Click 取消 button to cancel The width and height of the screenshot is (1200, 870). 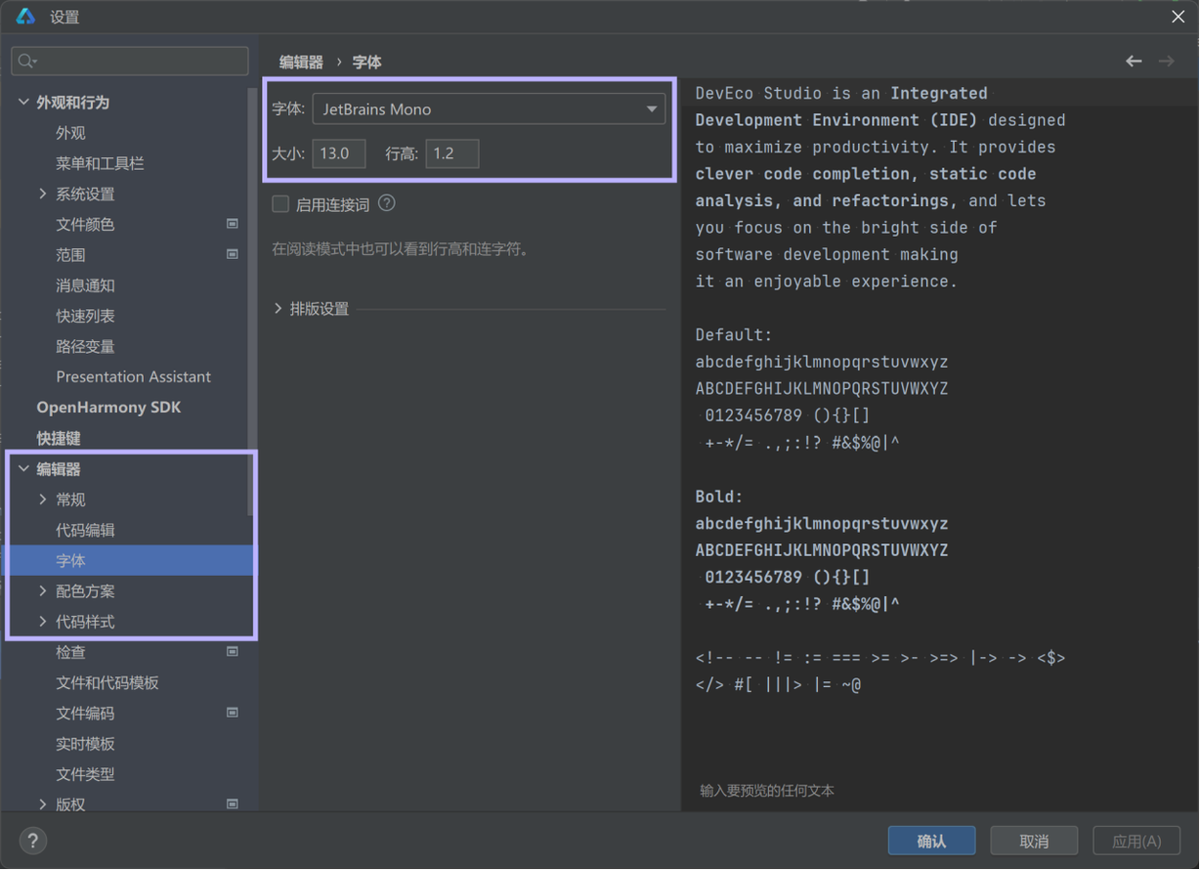[x=1033, y=840]
